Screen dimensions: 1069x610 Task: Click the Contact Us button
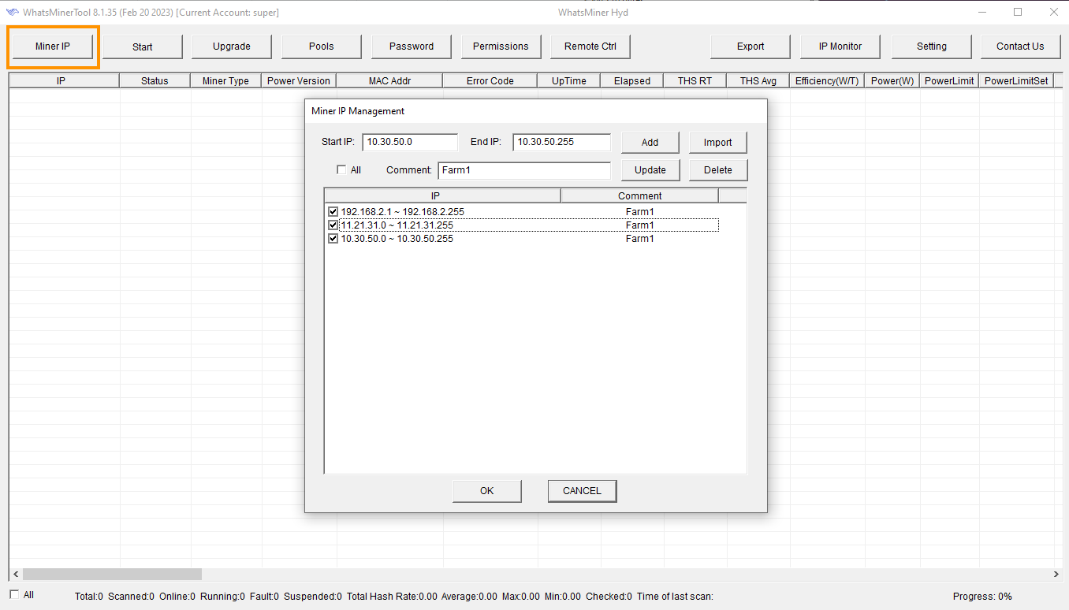point(1020,46)
